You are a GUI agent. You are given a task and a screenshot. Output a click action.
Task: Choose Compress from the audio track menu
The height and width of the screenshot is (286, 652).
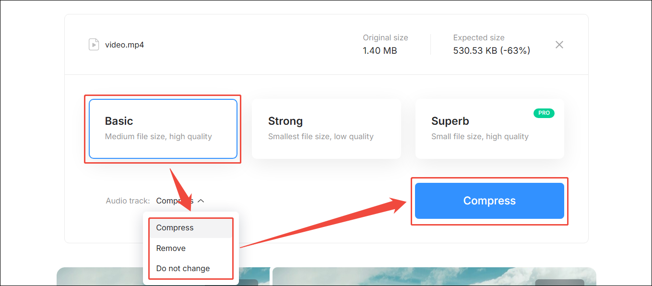pyautogui.click(x=175, y=227)
